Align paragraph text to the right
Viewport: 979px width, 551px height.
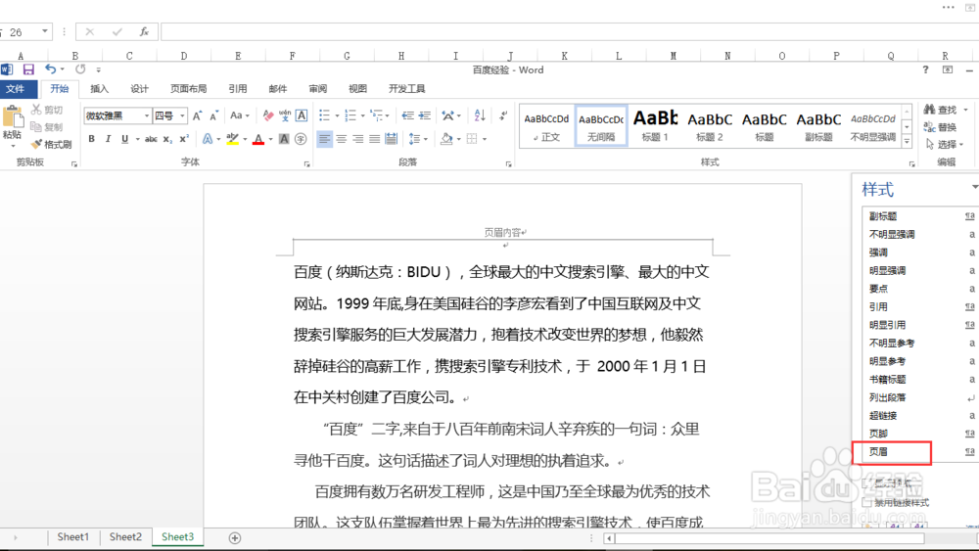click(357, 139)
